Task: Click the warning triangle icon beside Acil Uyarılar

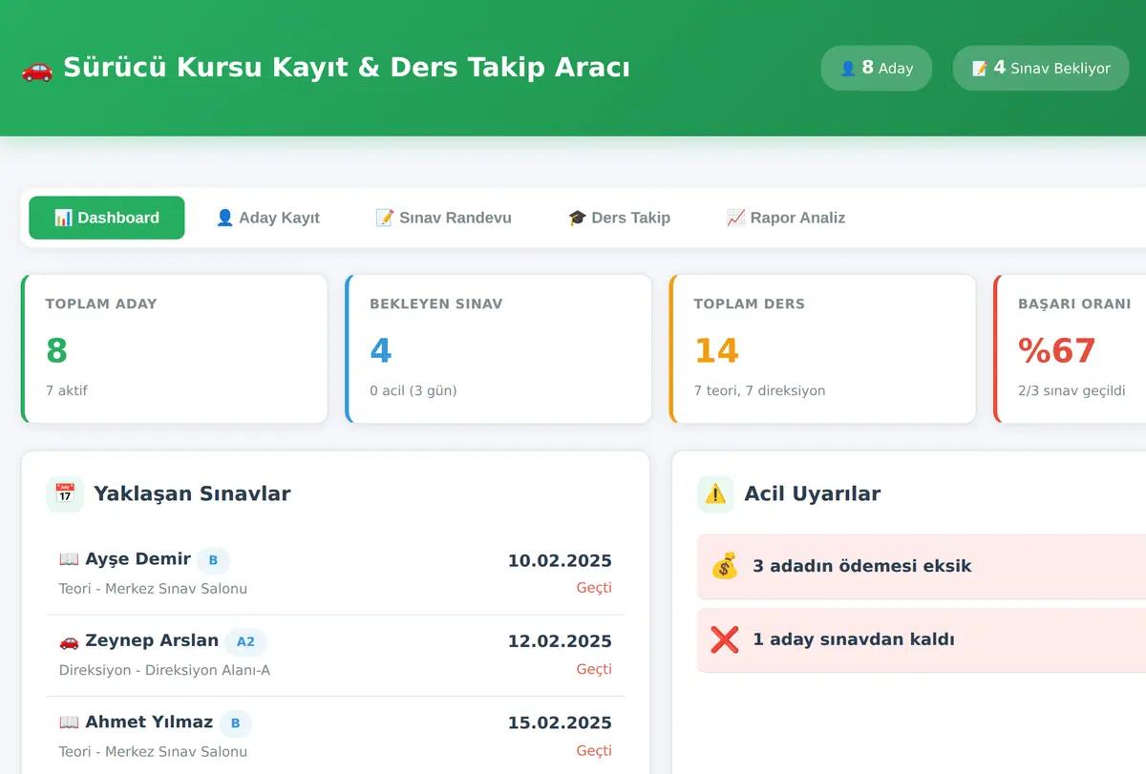Action: (715, 493)
